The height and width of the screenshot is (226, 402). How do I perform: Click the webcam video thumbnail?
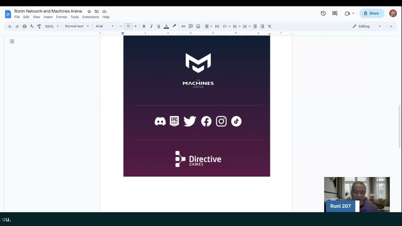(x=357, y=195)
